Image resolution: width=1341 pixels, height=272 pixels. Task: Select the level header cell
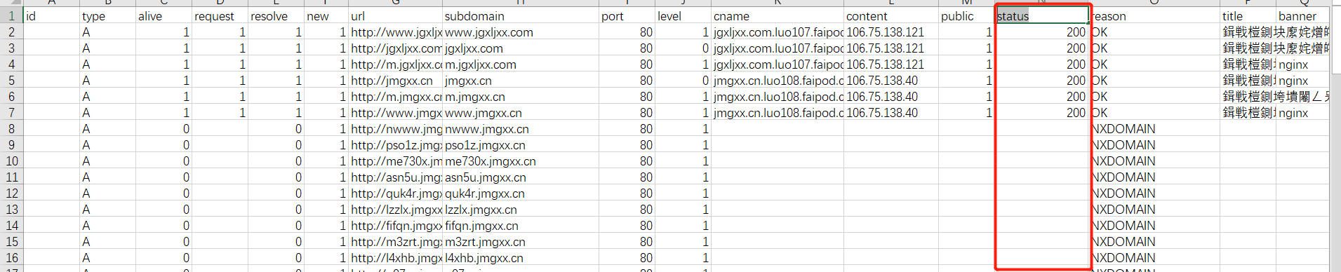click(683, 16)
